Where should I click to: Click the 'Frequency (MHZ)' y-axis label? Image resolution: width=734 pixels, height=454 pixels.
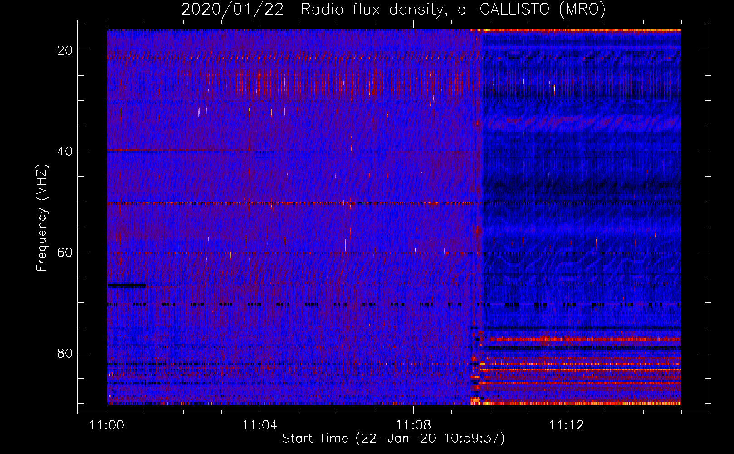point(42,218)
